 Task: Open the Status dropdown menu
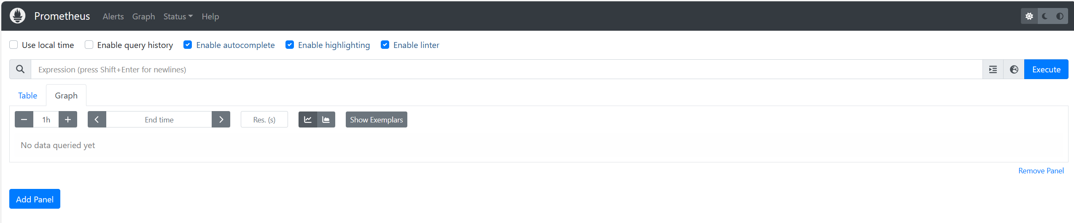coord(178,16)
